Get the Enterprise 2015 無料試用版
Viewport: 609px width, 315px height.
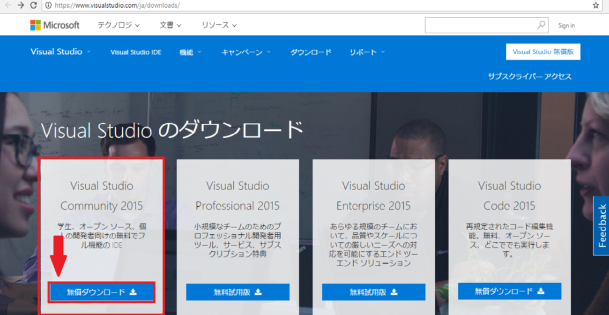373,292
